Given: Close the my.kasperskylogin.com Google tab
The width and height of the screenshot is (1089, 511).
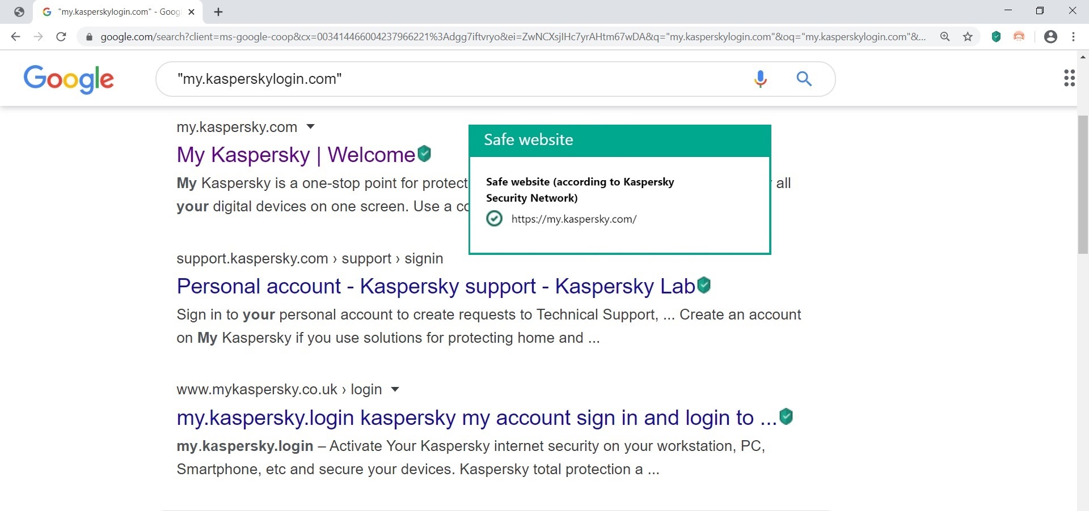Looking at the screenshot, I should click(x=192, y=12).
